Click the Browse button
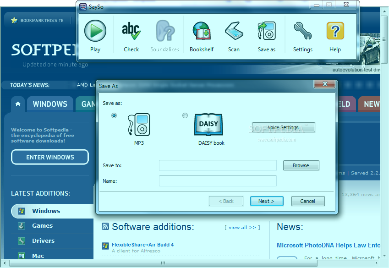The width and height of the screenshot is (389, 268). pos(301,165)
